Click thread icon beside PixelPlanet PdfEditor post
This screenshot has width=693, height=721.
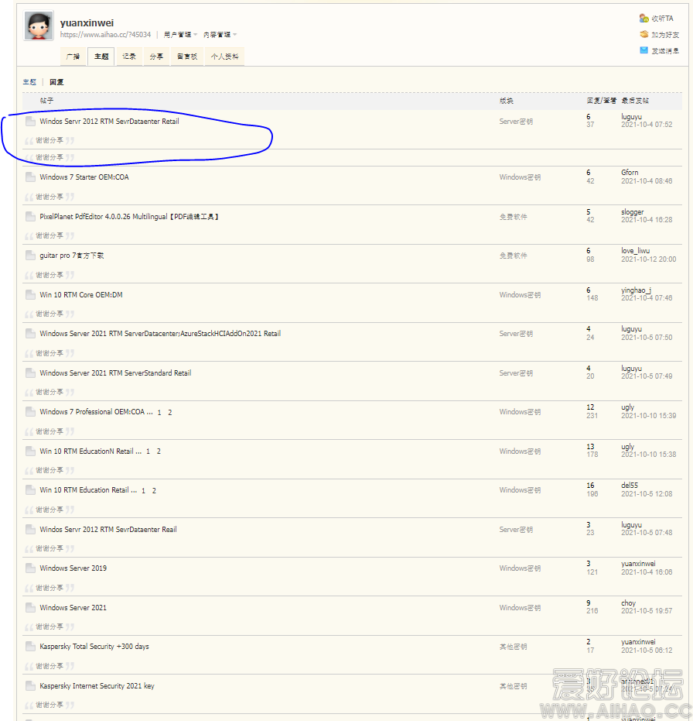click(30, 217)
